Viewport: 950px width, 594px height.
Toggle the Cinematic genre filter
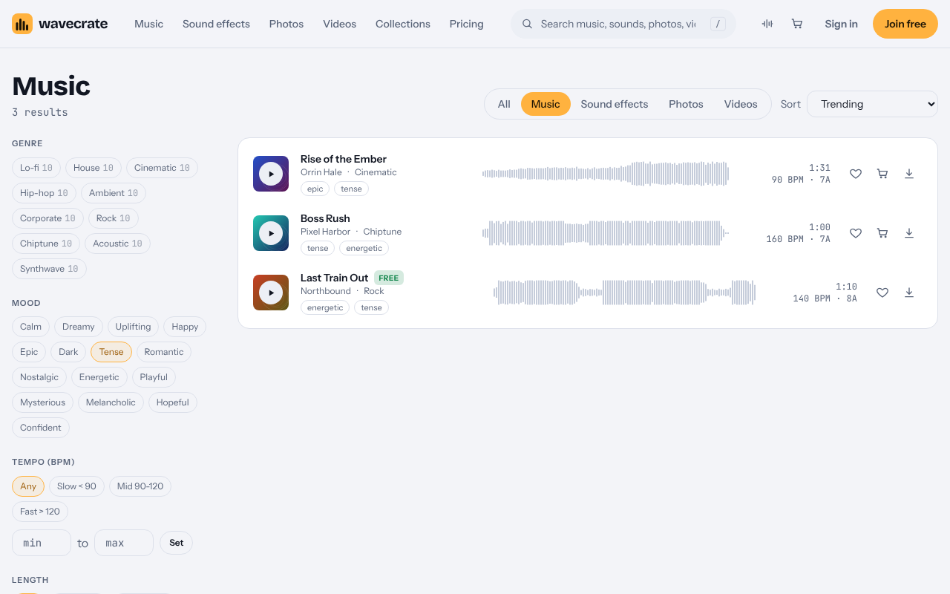click(162, 168)
